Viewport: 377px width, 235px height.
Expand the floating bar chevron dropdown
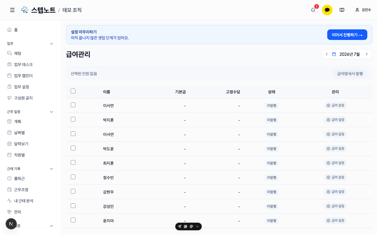click(197, 226)
